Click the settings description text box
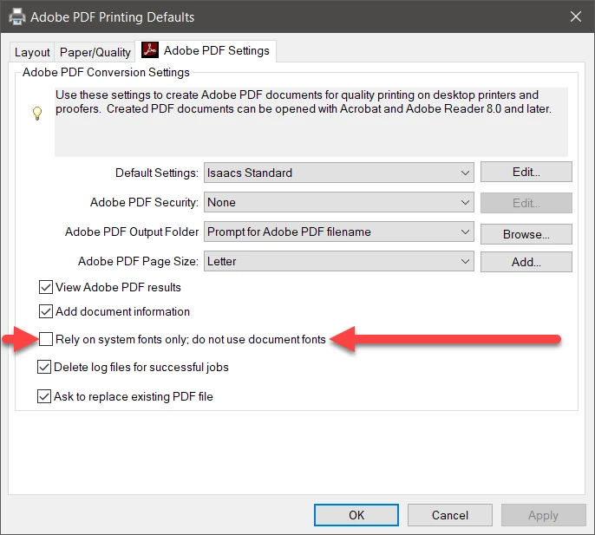Viewport: 595px width, 535px height. pos(311,122)
